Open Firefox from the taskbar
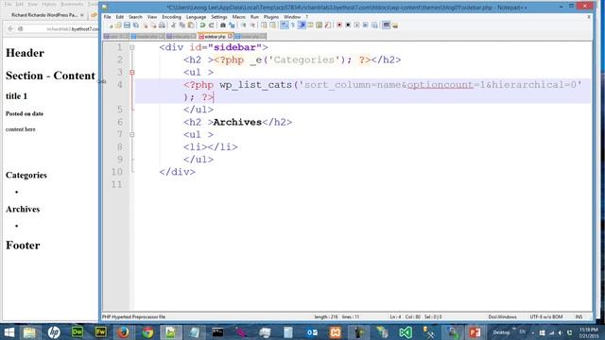Screen dimensions: 605x340 (124, 332)
